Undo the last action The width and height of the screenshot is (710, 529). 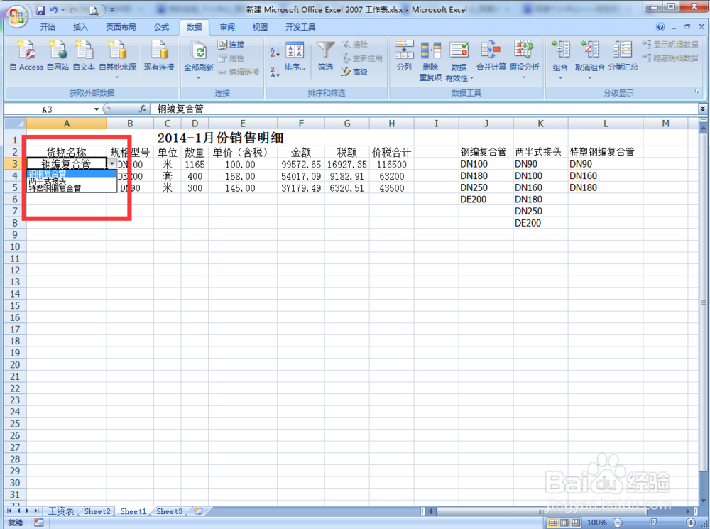[54, 9]
